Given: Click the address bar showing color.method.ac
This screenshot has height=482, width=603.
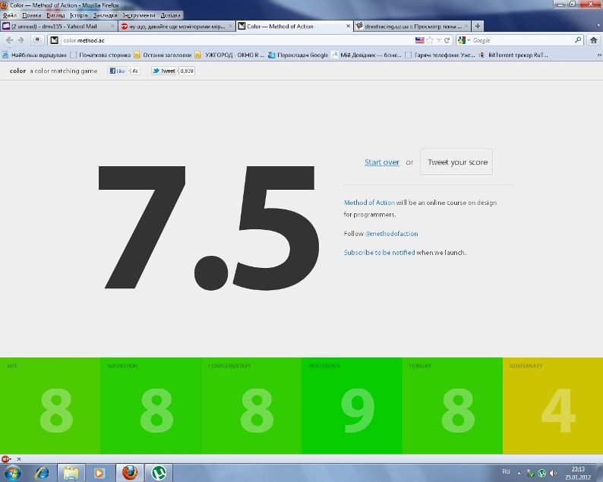Looking at the screenshot, I should [x=228, y=40].
